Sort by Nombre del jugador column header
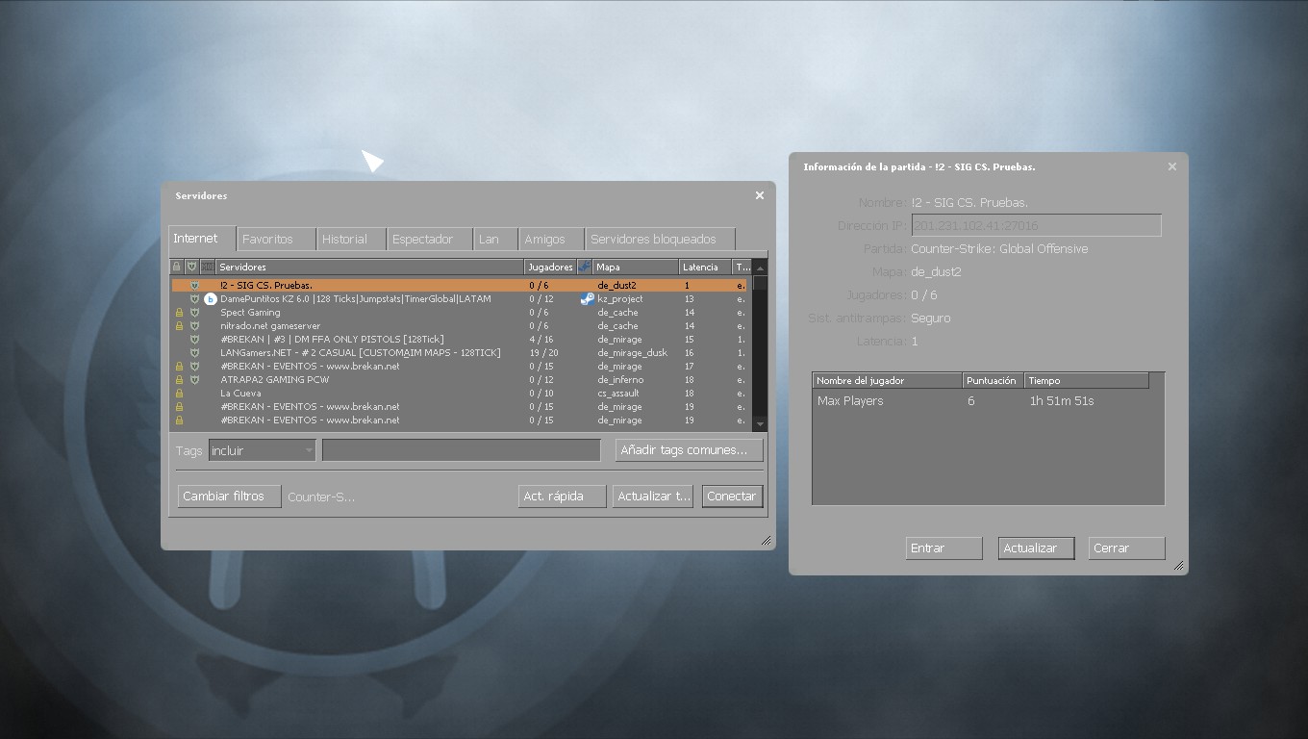 pos(887,380)
